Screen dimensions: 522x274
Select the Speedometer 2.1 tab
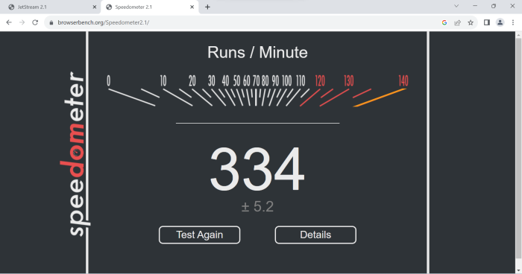pos(150,7)
